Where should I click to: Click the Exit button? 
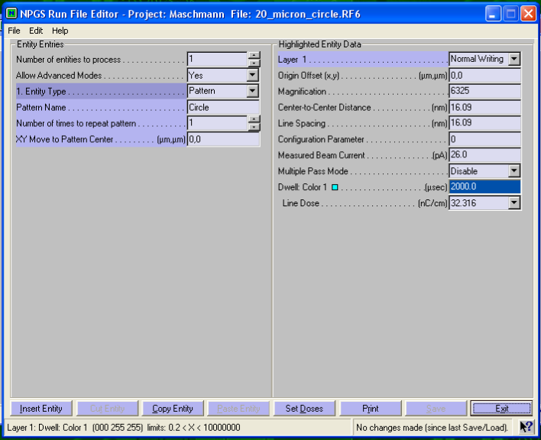pyautogui.click(x=501, y=409)
